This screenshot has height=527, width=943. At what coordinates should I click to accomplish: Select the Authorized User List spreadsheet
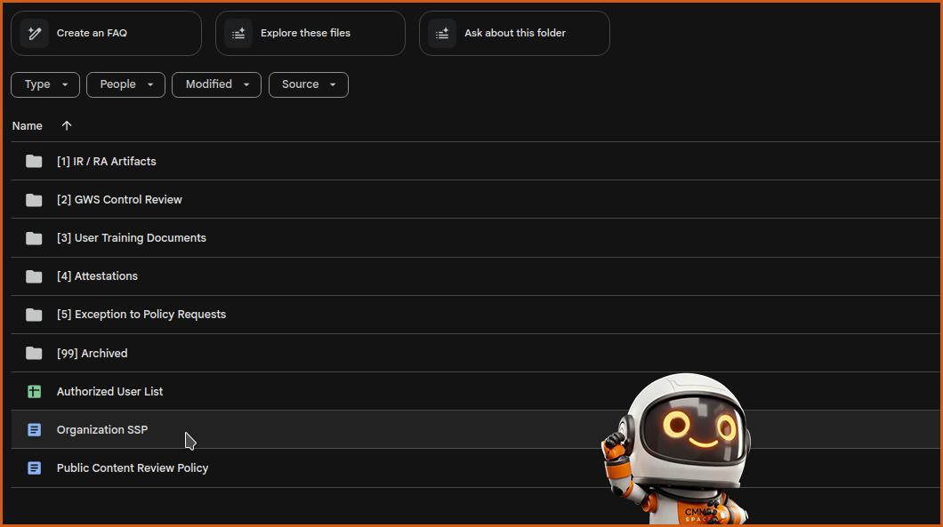[475, 391]
